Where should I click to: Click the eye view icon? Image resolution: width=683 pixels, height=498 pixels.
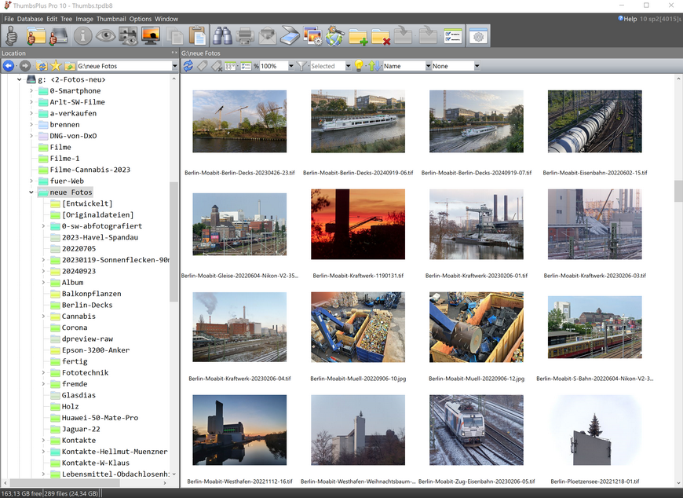[x=105, y=36]
